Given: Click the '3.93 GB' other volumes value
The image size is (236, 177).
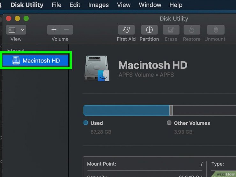Looking at the screenshot, I should 183,132.
